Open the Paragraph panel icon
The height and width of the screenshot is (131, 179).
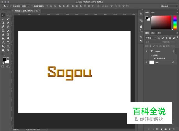[141, 41]
